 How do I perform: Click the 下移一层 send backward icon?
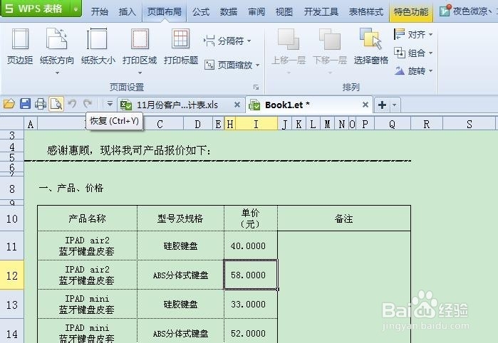(x=330, y=39)
